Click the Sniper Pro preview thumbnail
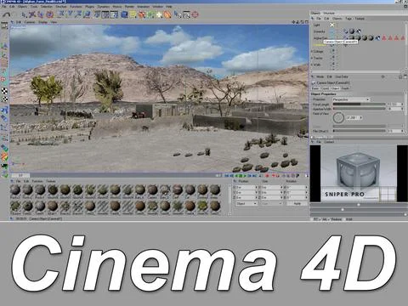The width and height of the screenshot is (408, 306). [x=359, y=173]
